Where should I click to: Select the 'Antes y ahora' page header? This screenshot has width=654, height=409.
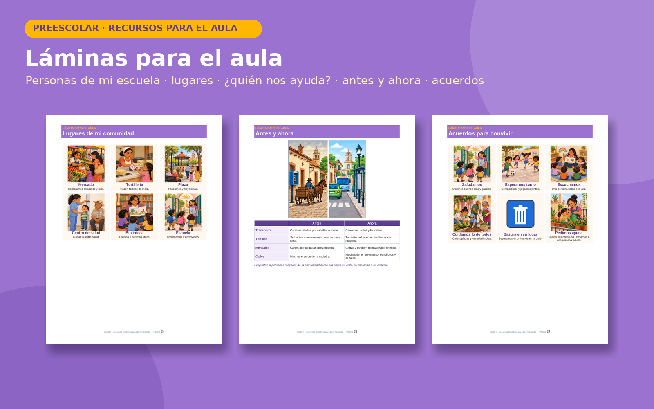pyautogui.click(x=327, y=131)
